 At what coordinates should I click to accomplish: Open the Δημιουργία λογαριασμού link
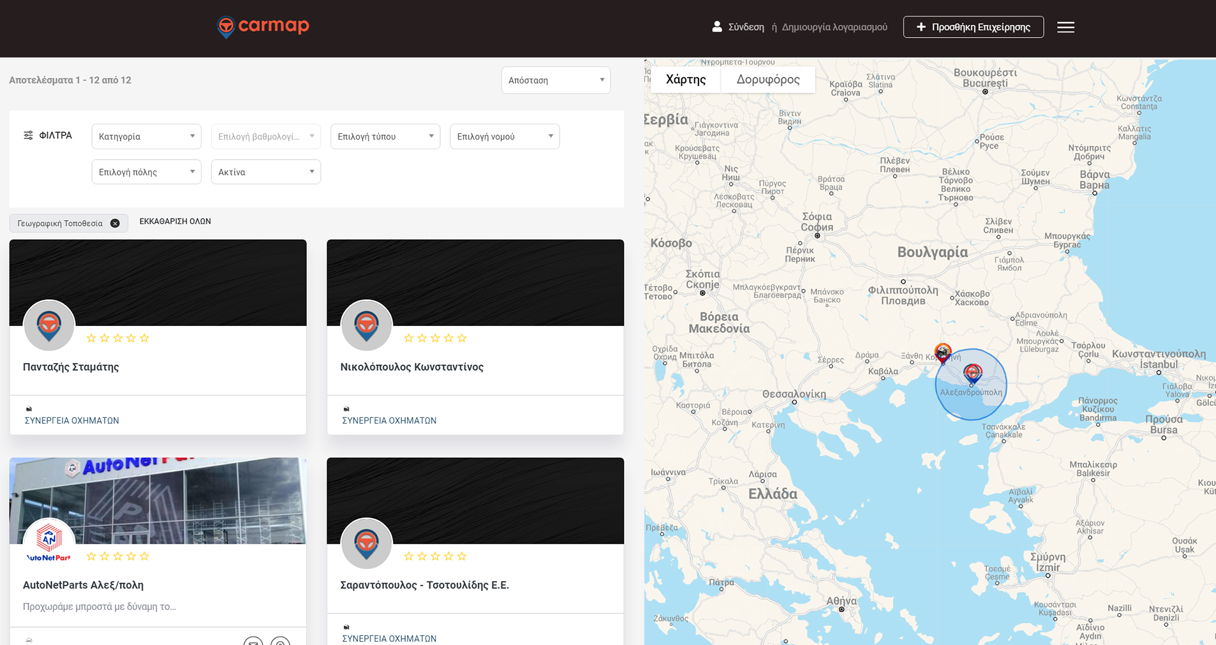pyautogui.click(x=834, y=27)
